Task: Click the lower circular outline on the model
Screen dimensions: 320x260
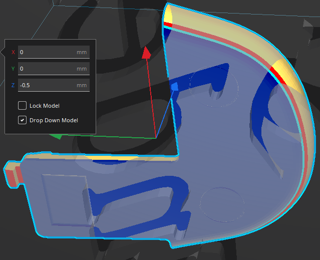Action: pos(222,205)
